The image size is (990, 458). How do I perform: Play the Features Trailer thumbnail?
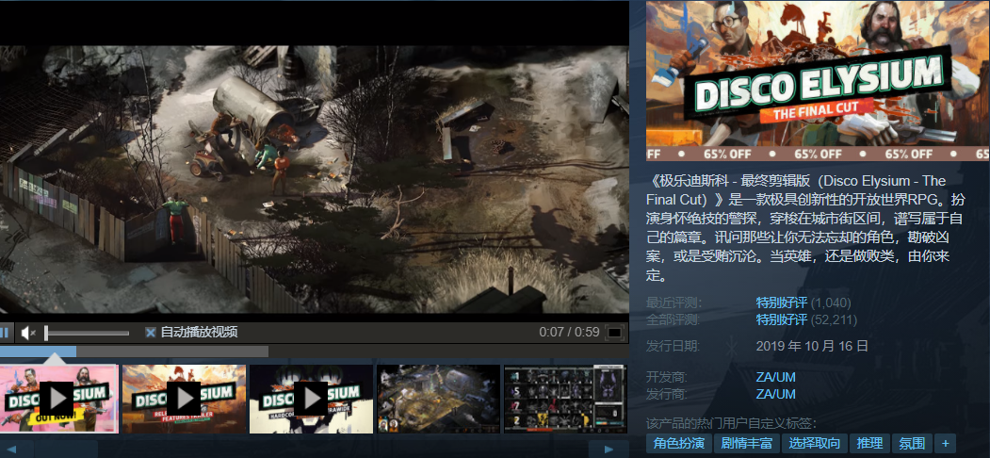[184, 399]
